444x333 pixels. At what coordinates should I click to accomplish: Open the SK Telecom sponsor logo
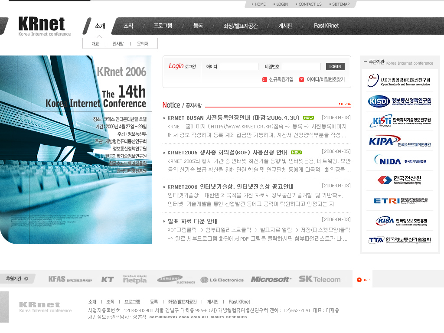[320, 279]
